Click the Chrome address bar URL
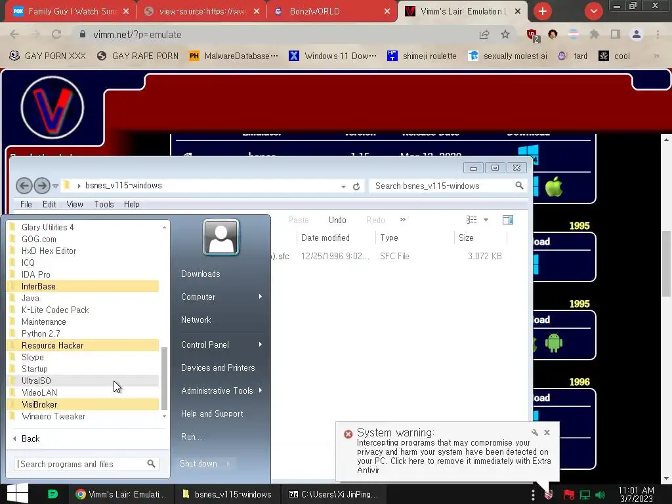672x504 pixels. pos(137,35)
